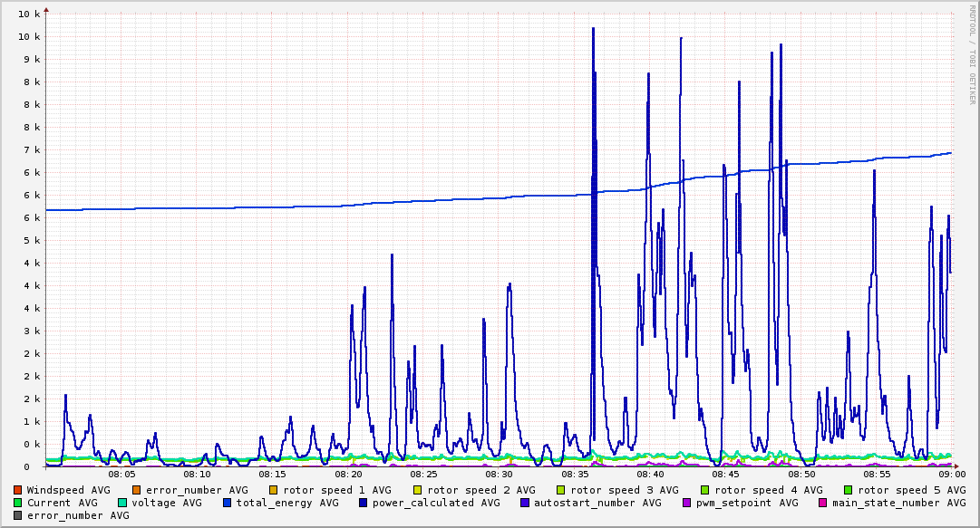
Task: Click the 09:00 time axis label
Action: tap(953, 475)
